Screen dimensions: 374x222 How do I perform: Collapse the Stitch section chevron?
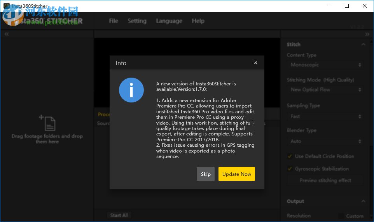click(363, 45)
